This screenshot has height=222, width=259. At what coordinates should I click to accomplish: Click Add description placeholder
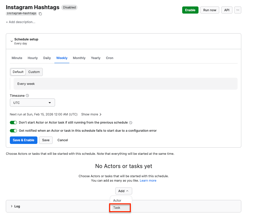click(21, 22)
